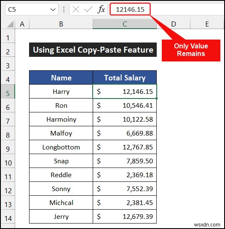Expand the Name Box dropdown arrow

53,10
